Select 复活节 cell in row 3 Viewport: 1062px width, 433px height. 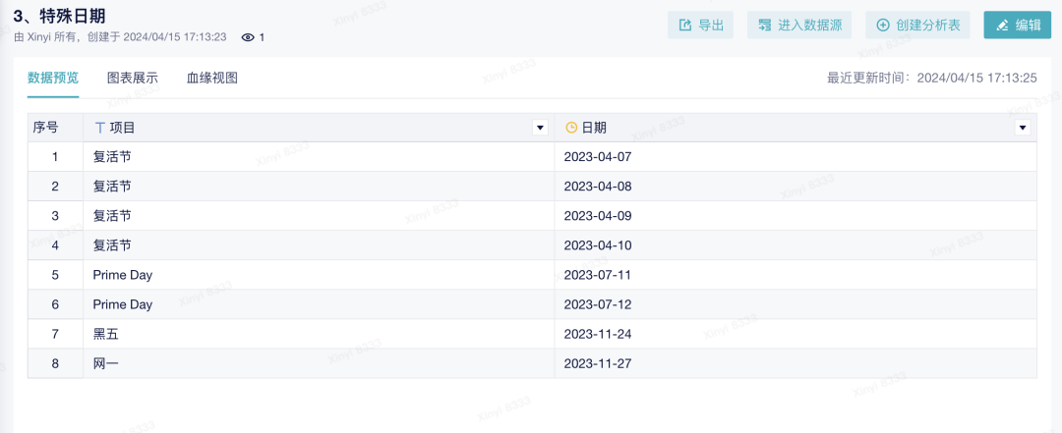point(319,216)
